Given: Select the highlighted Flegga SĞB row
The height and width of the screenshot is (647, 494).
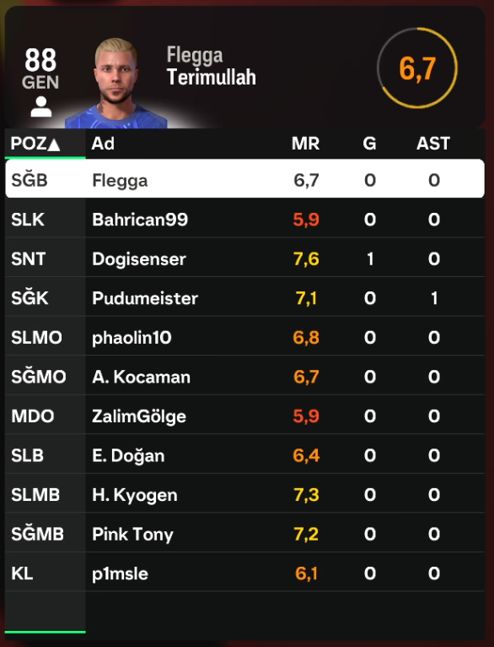Looking at the screenshot, I should (245, 179).
